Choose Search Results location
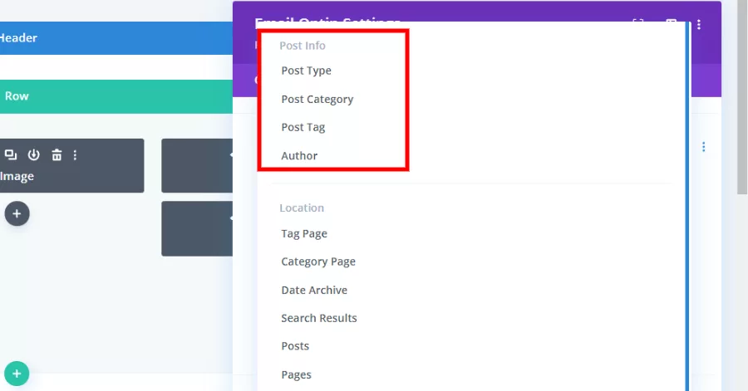Image resolution: width=748 pixels, height=391 pixels. (x=318, y=318)
